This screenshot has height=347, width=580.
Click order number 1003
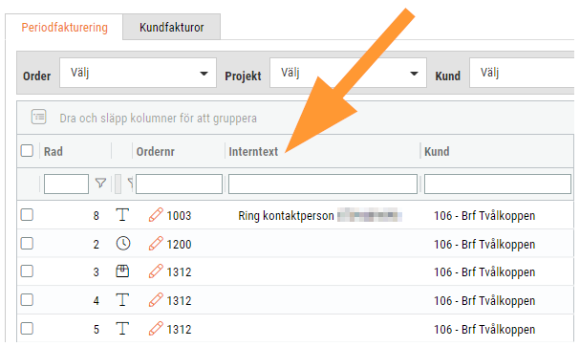[179, 216]
